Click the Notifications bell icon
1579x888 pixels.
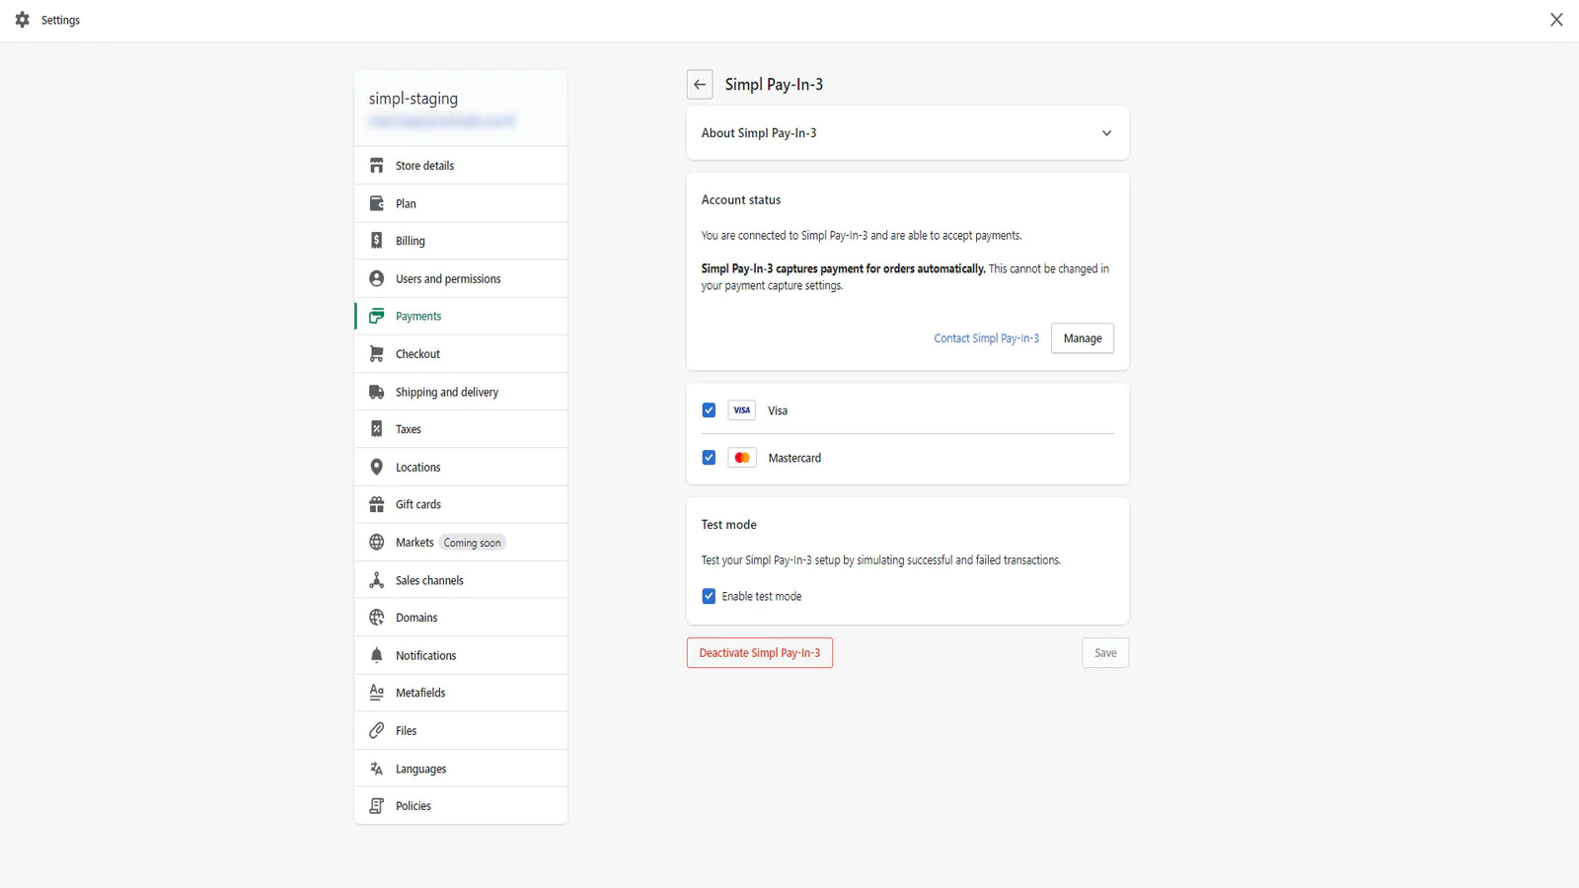pyautogui.click(x=376, y=655)
